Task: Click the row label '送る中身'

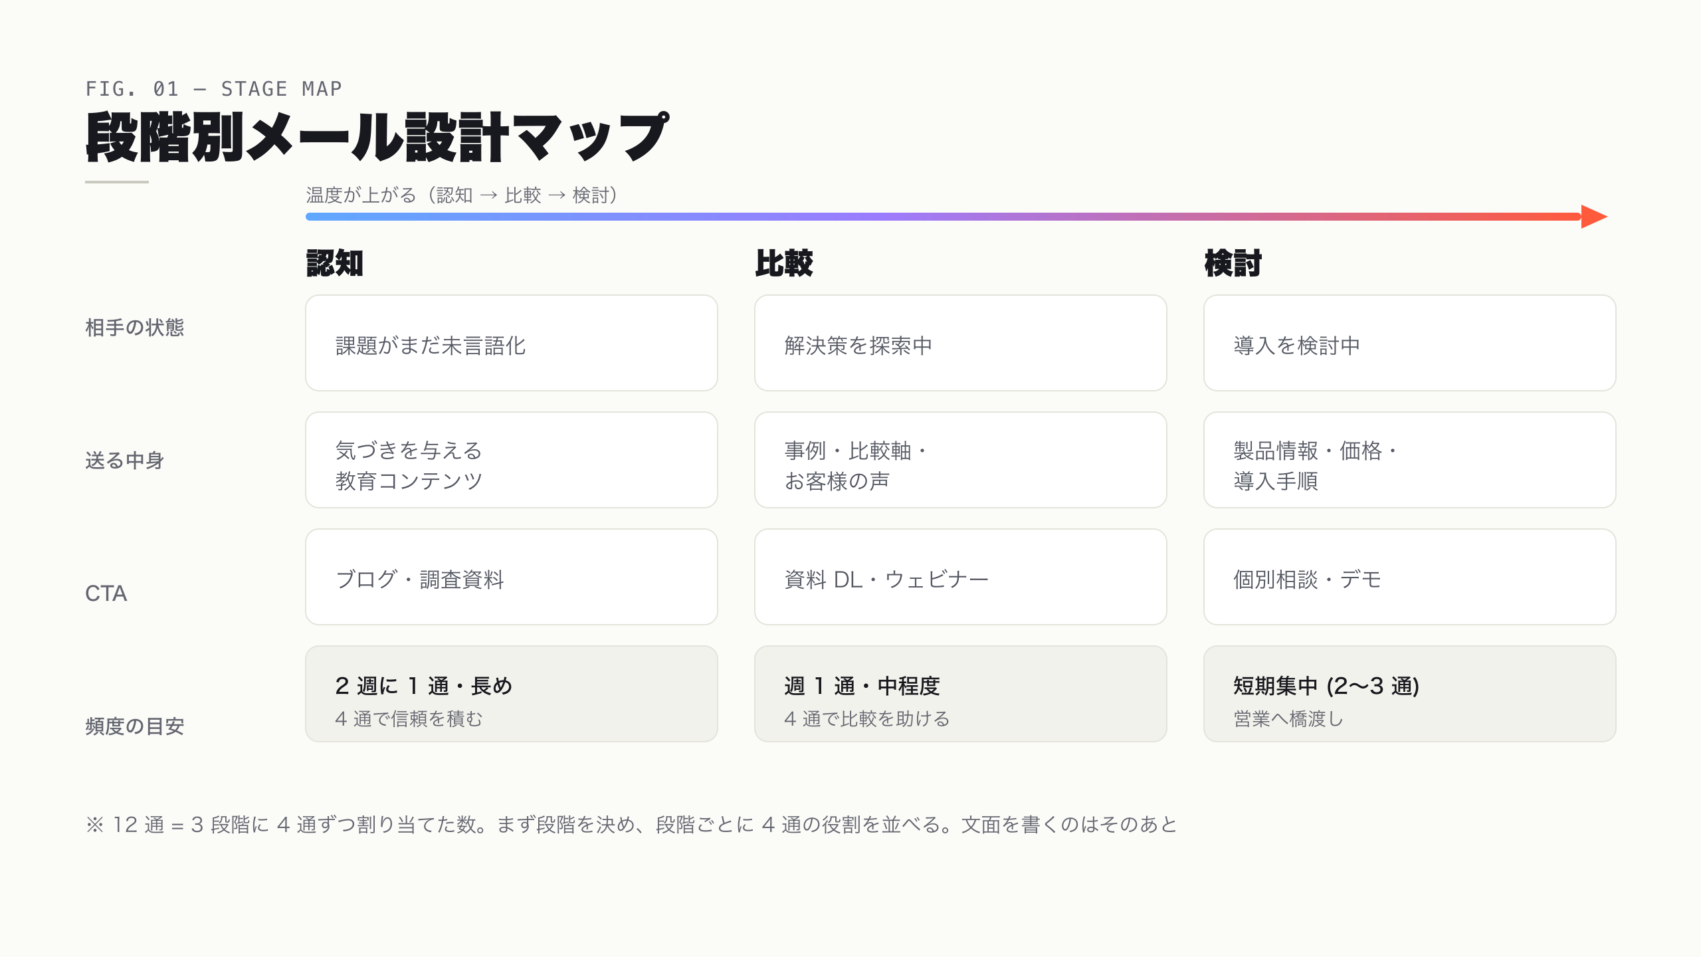Action: click(x=125, y=461)
